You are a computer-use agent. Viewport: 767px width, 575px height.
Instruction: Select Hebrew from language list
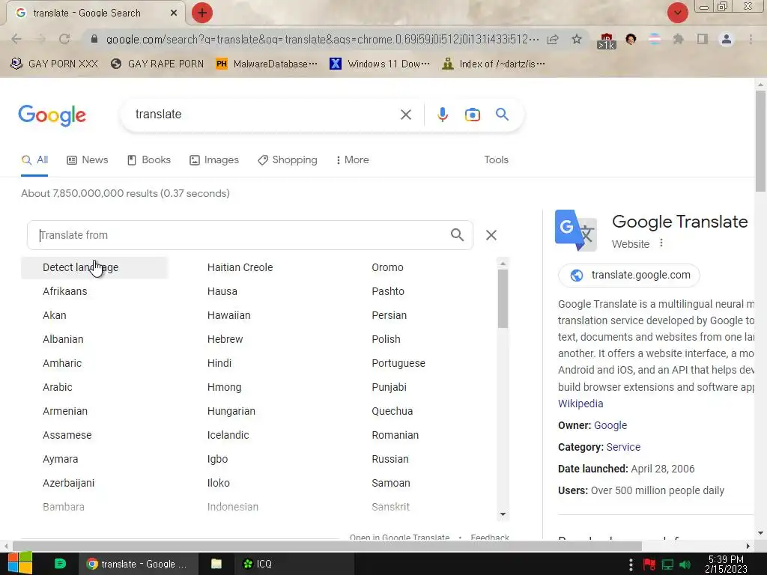[x=225, y=339]
